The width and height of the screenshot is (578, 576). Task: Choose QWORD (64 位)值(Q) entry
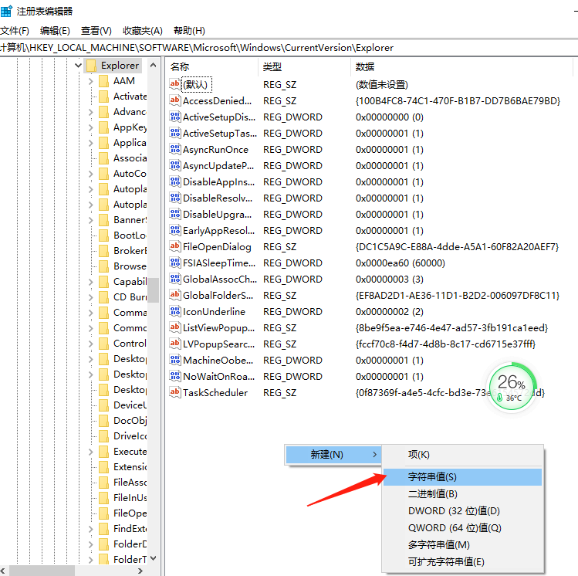click(462, 527)
